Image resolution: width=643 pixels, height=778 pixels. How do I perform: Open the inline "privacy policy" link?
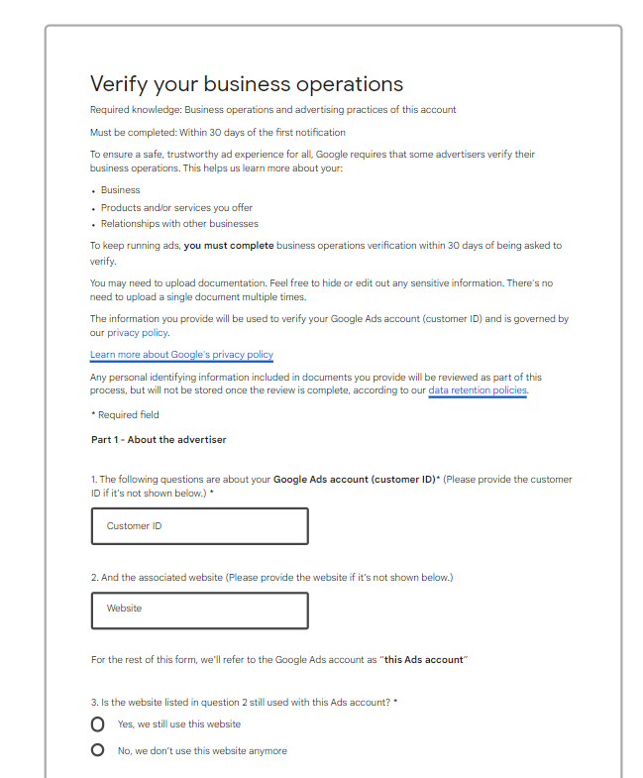pos(138,333)
